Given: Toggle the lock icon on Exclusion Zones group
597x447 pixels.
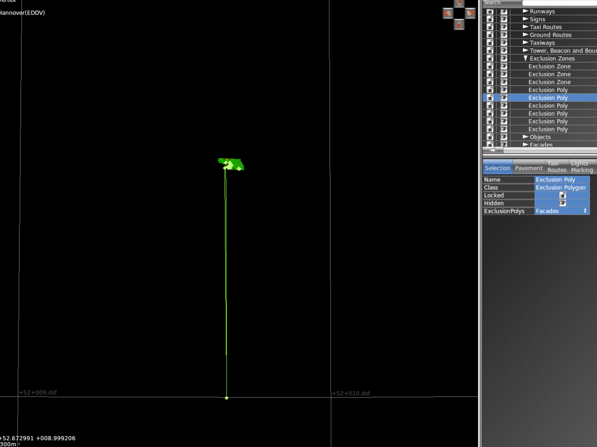Looking at the screenshot, I should coord(490,58).
